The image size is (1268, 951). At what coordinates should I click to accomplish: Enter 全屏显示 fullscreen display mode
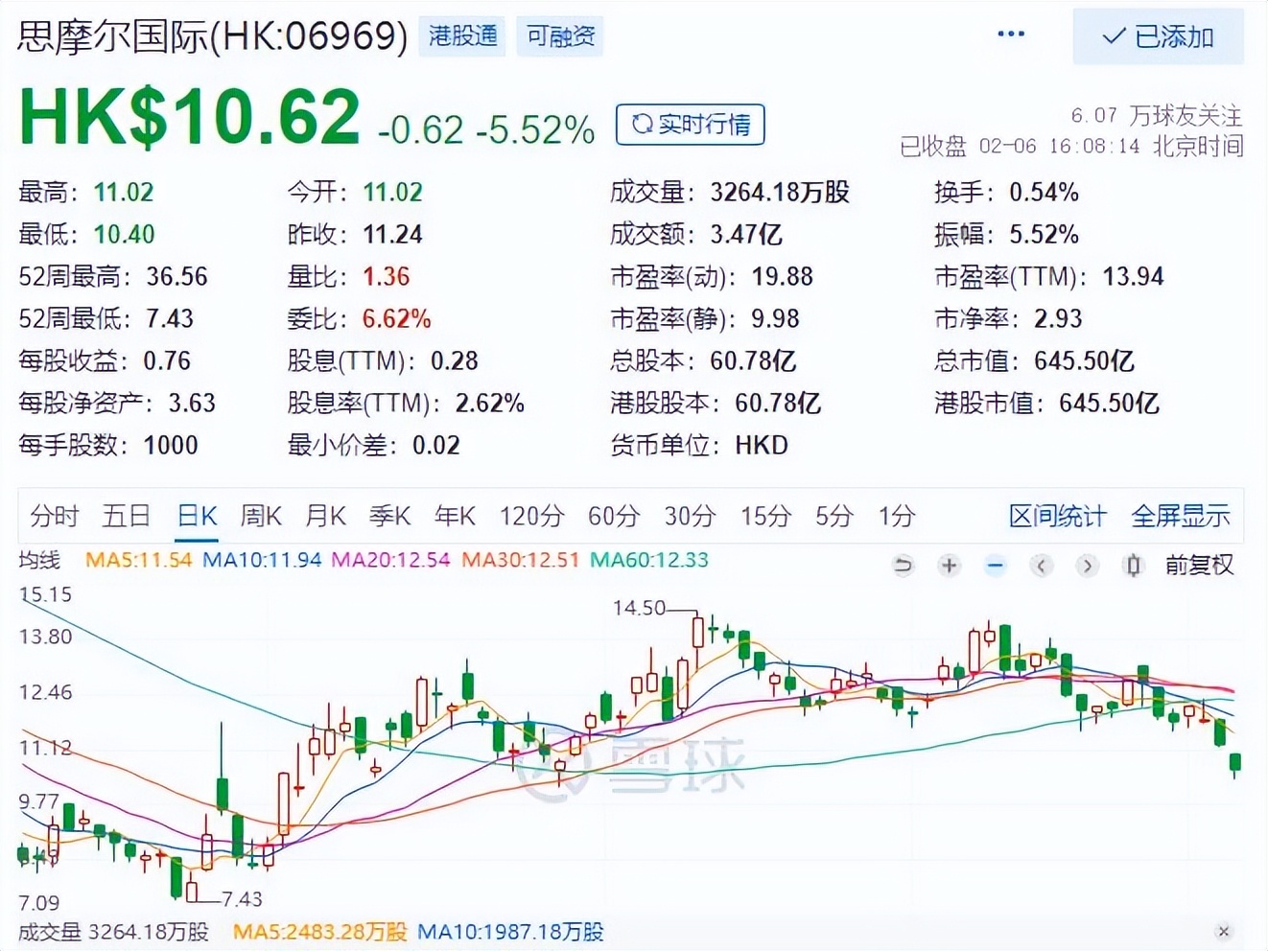[1182, 516]
